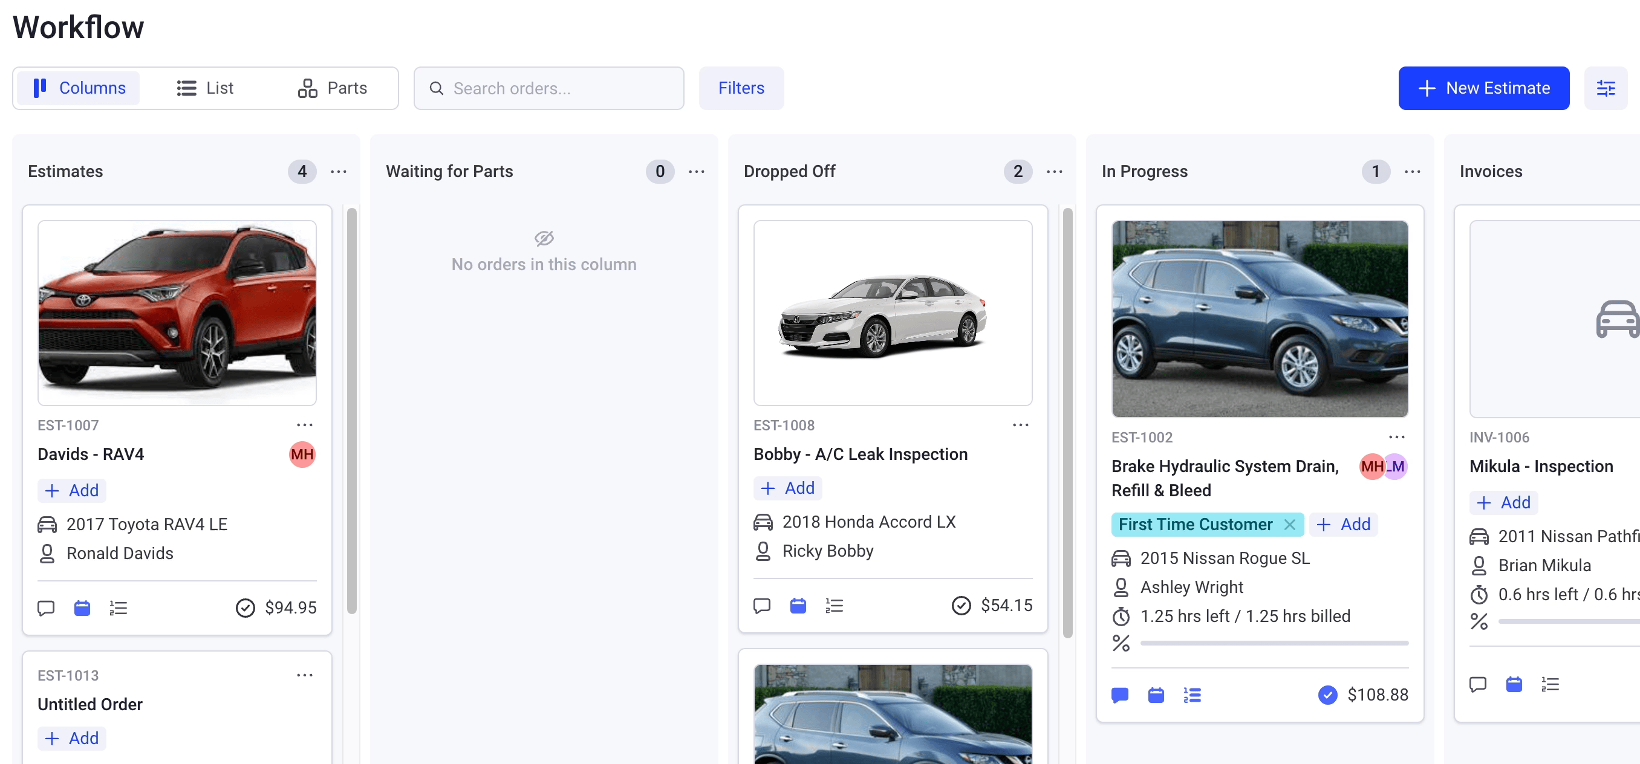Toggle approval check next to $54.15
This screenshot has height=764, width=1640.
[x=962, y=605]
